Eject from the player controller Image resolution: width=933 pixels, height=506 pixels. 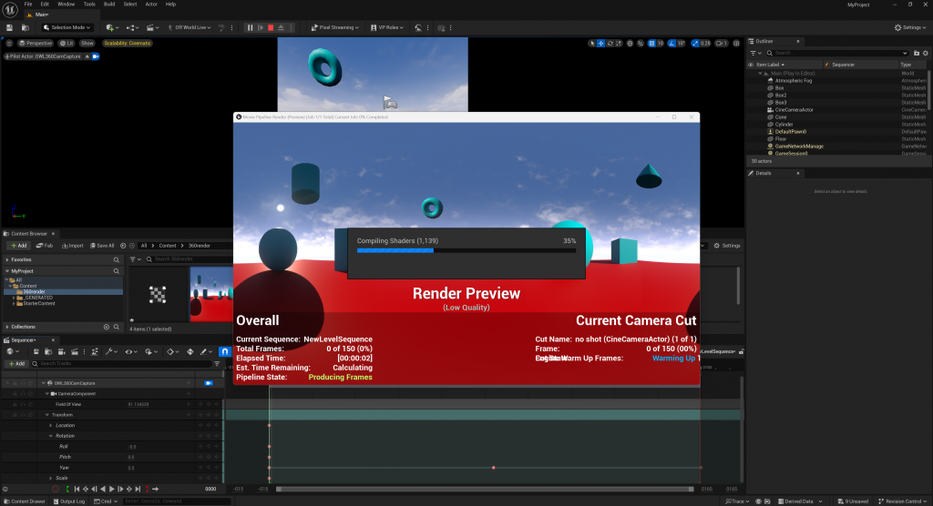click(281, 27)
